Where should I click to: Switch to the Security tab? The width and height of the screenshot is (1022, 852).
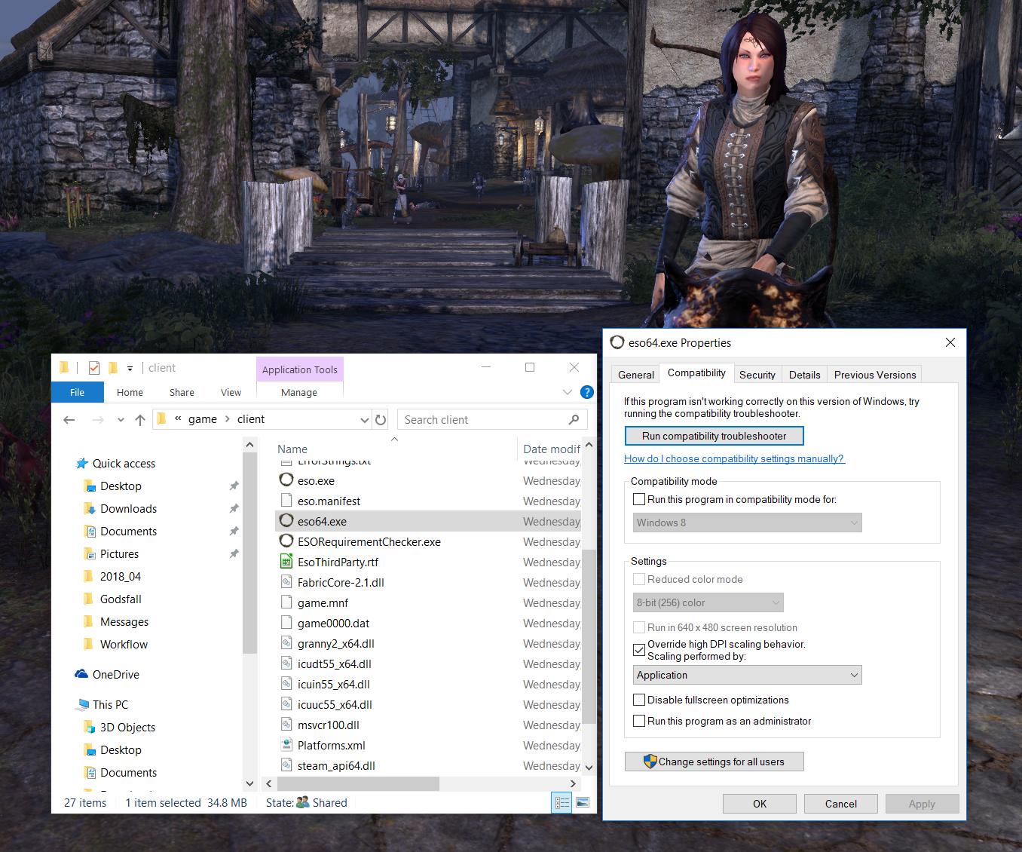click(757, 375)
